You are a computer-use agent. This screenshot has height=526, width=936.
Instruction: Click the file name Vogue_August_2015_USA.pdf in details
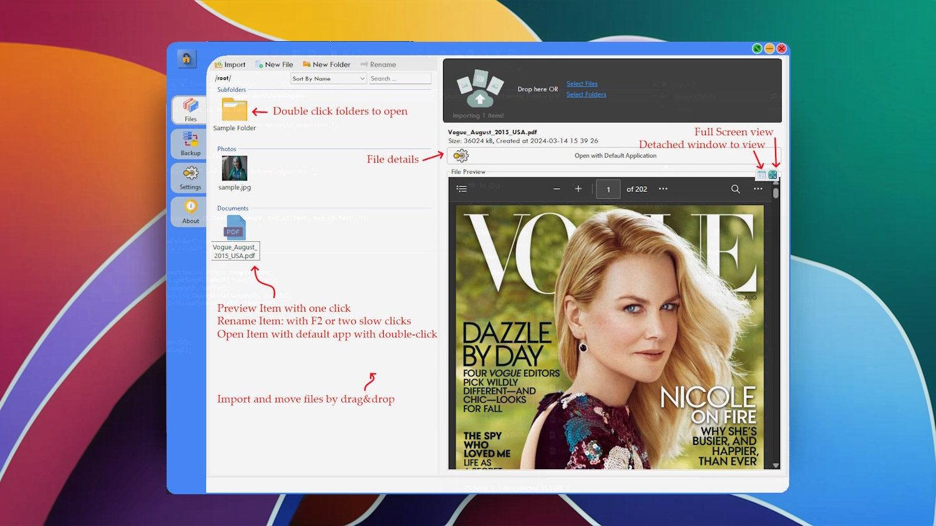tap(492, 132)
